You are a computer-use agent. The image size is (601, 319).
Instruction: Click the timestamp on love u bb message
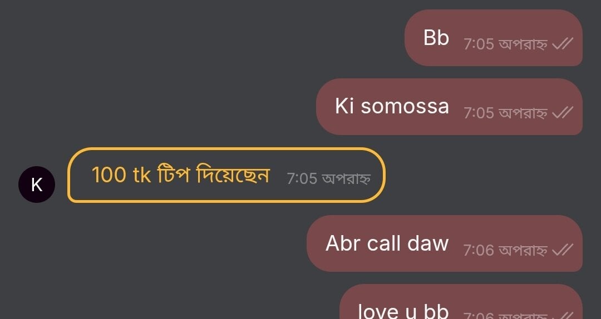505,316
